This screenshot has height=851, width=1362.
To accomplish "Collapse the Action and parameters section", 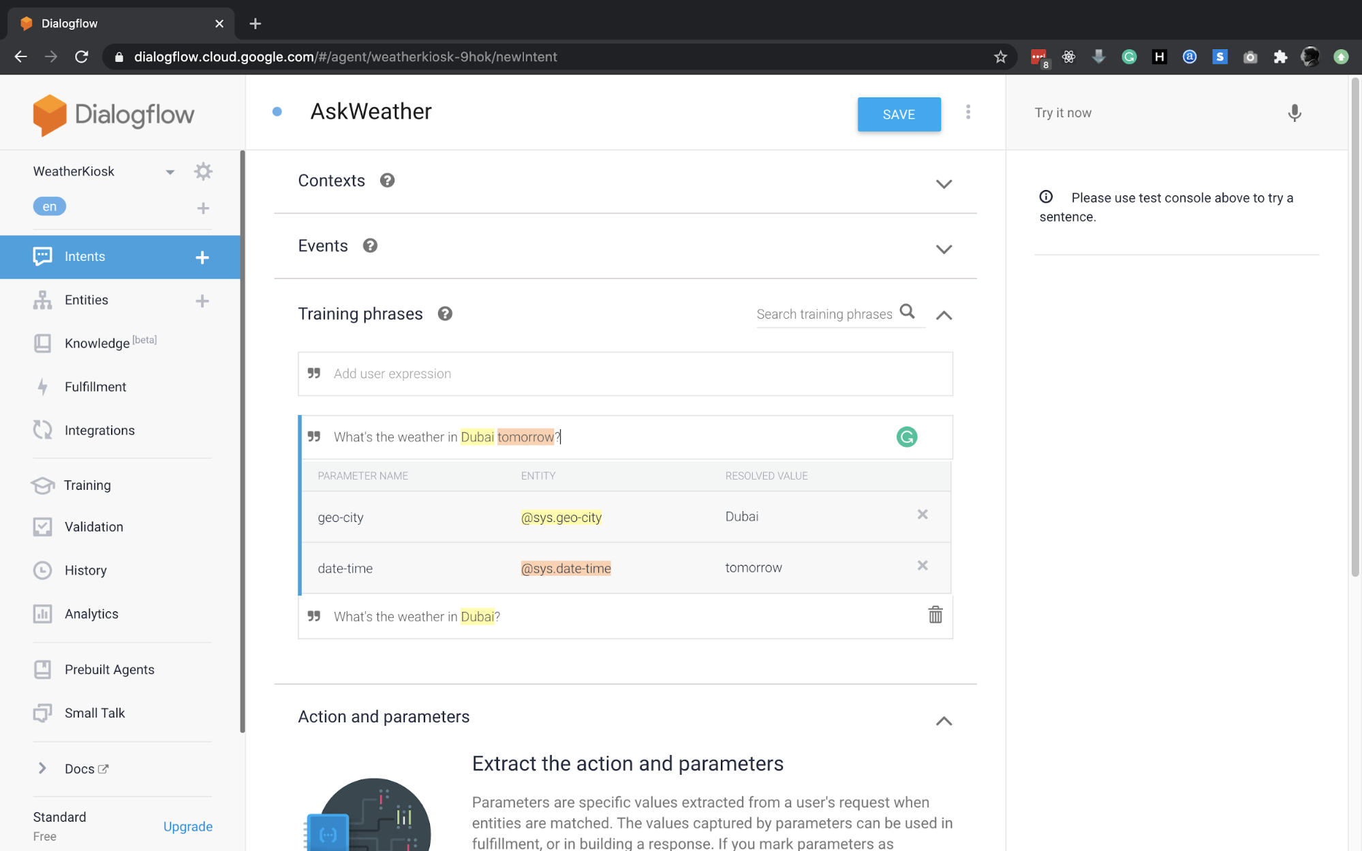I will click(943, 721).
